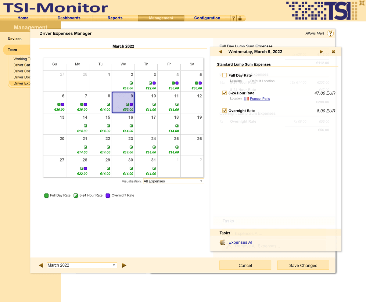Screen dimensions: 366x305
Task: Go to previous day in day detail panel
Action: [221, 52]
